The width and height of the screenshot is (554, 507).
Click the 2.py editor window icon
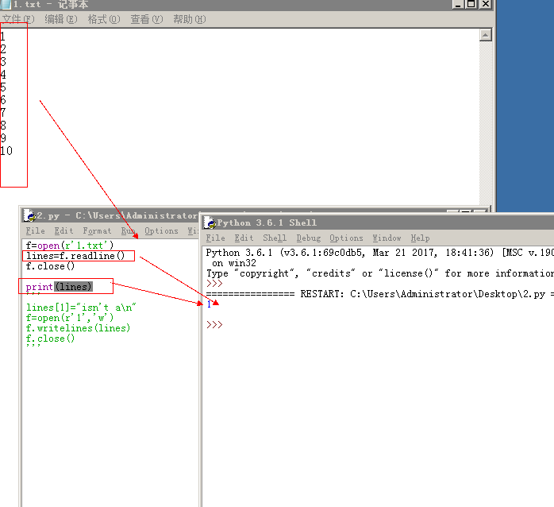(x=31, y=215)
